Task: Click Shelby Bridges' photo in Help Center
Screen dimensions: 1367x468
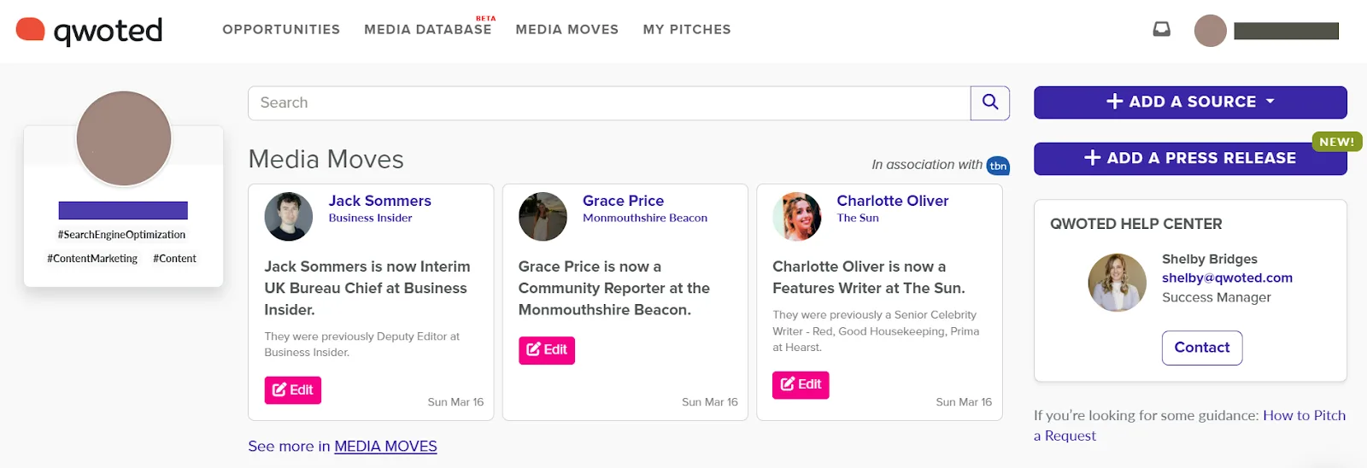Action: pyautogui.click(x=1117, y=283)
